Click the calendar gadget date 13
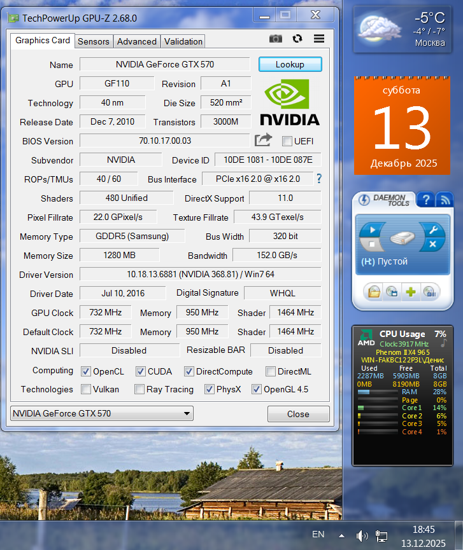The image size is (463, 550). (x=402, y=127)
